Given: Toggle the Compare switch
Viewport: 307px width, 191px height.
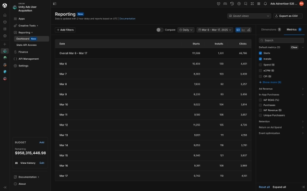Looking at the screenshot, I should coord(160,30).
